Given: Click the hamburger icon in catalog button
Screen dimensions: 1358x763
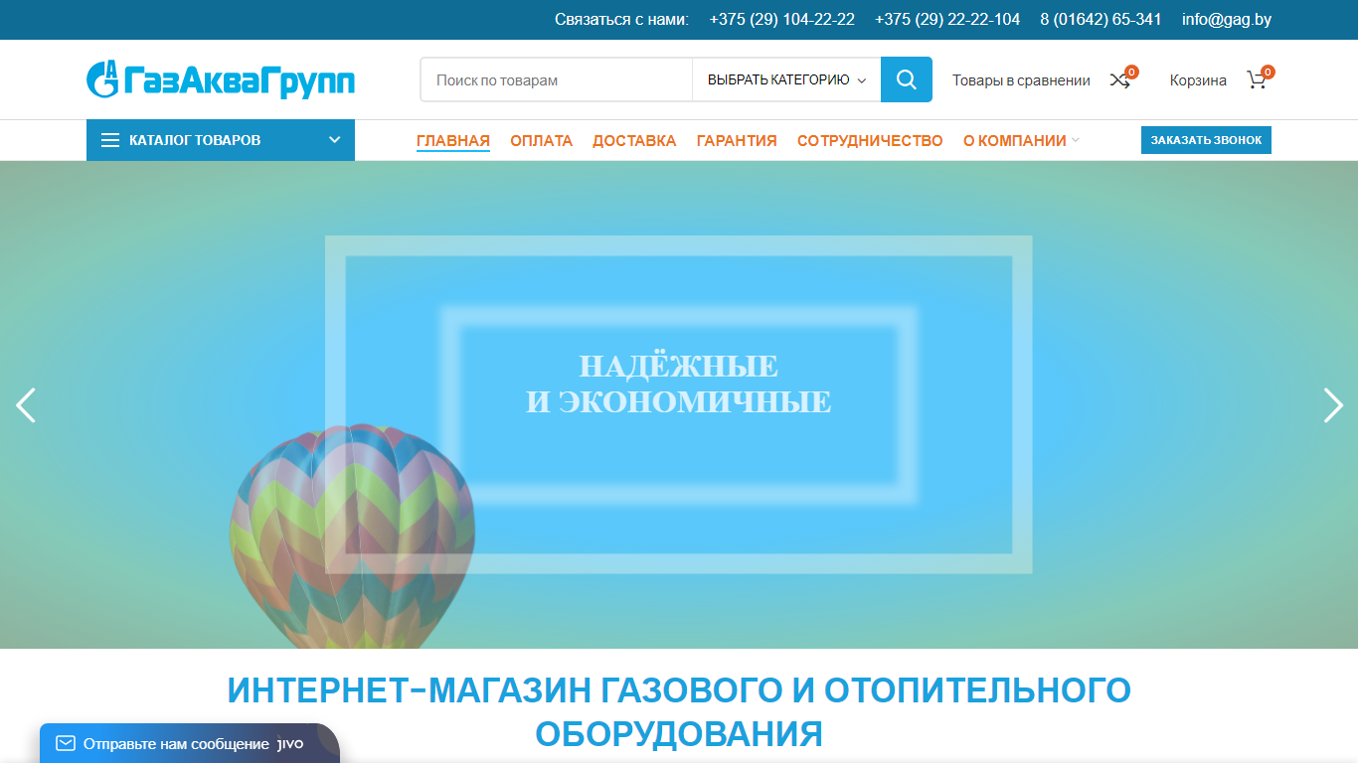Looking at the screenshot, I should click(110, 140).
